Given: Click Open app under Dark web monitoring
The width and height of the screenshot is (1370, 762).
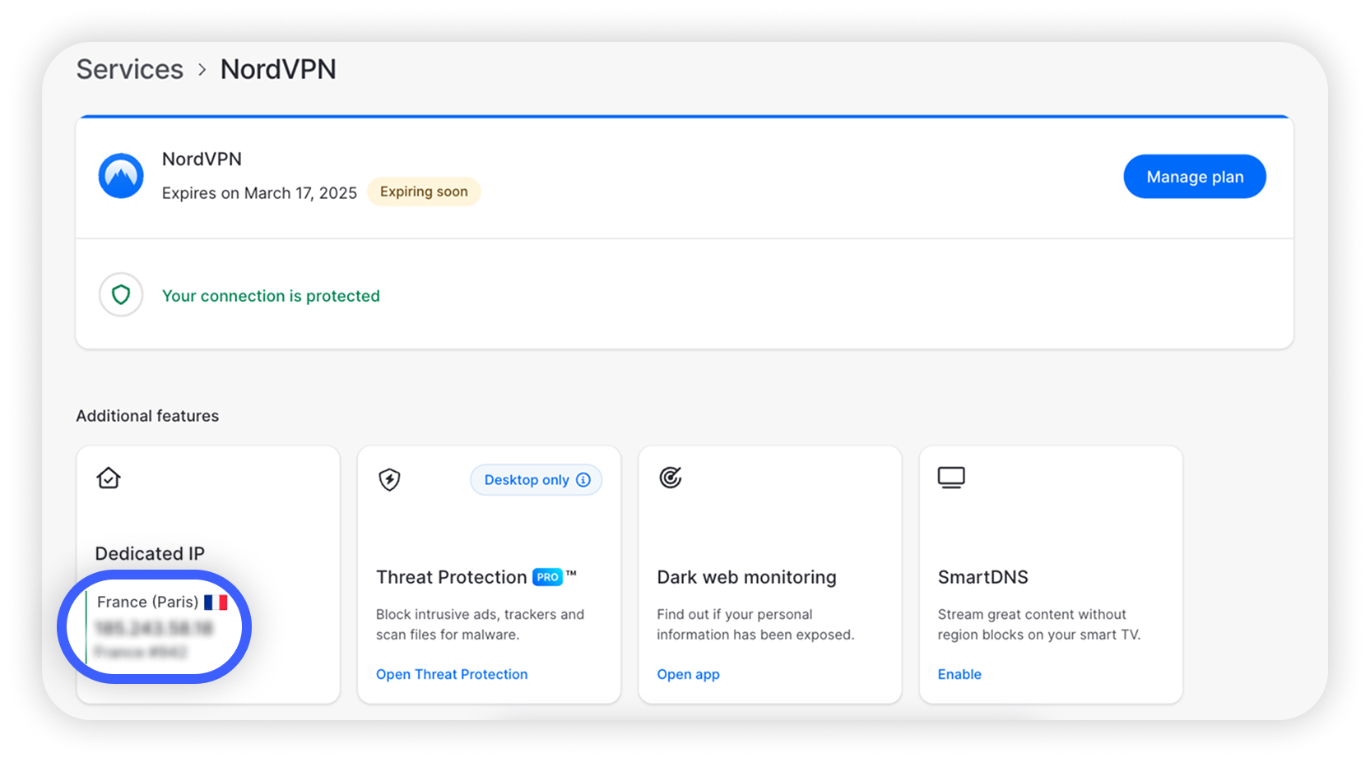Looking at the screenshot, I should [x=688, y=673].
